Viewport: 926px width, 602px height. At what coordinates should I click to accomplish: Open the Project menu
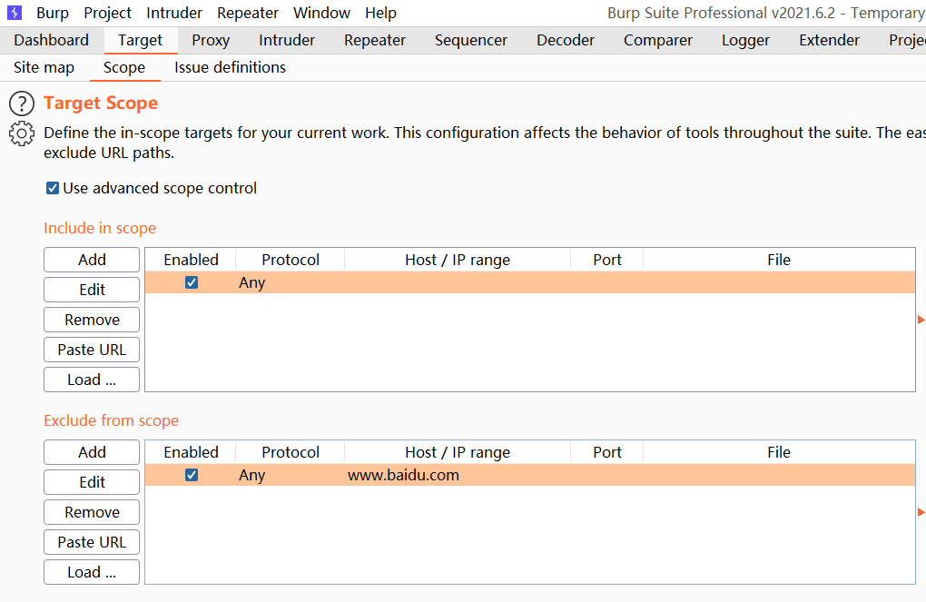107,13
